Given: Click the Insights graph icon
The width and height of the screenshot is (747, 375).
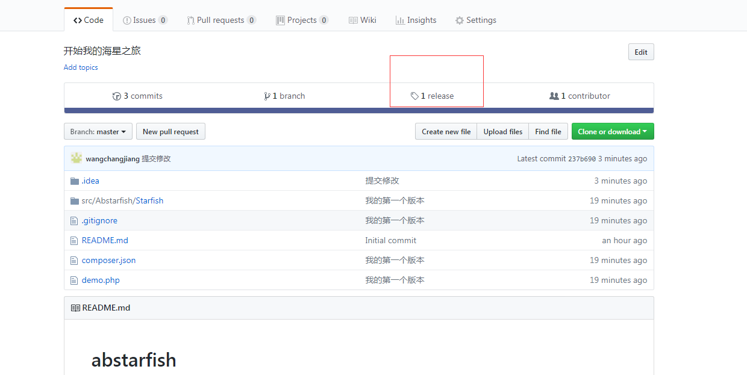Looking at the screenshot, I should click(x=400, y=20).
